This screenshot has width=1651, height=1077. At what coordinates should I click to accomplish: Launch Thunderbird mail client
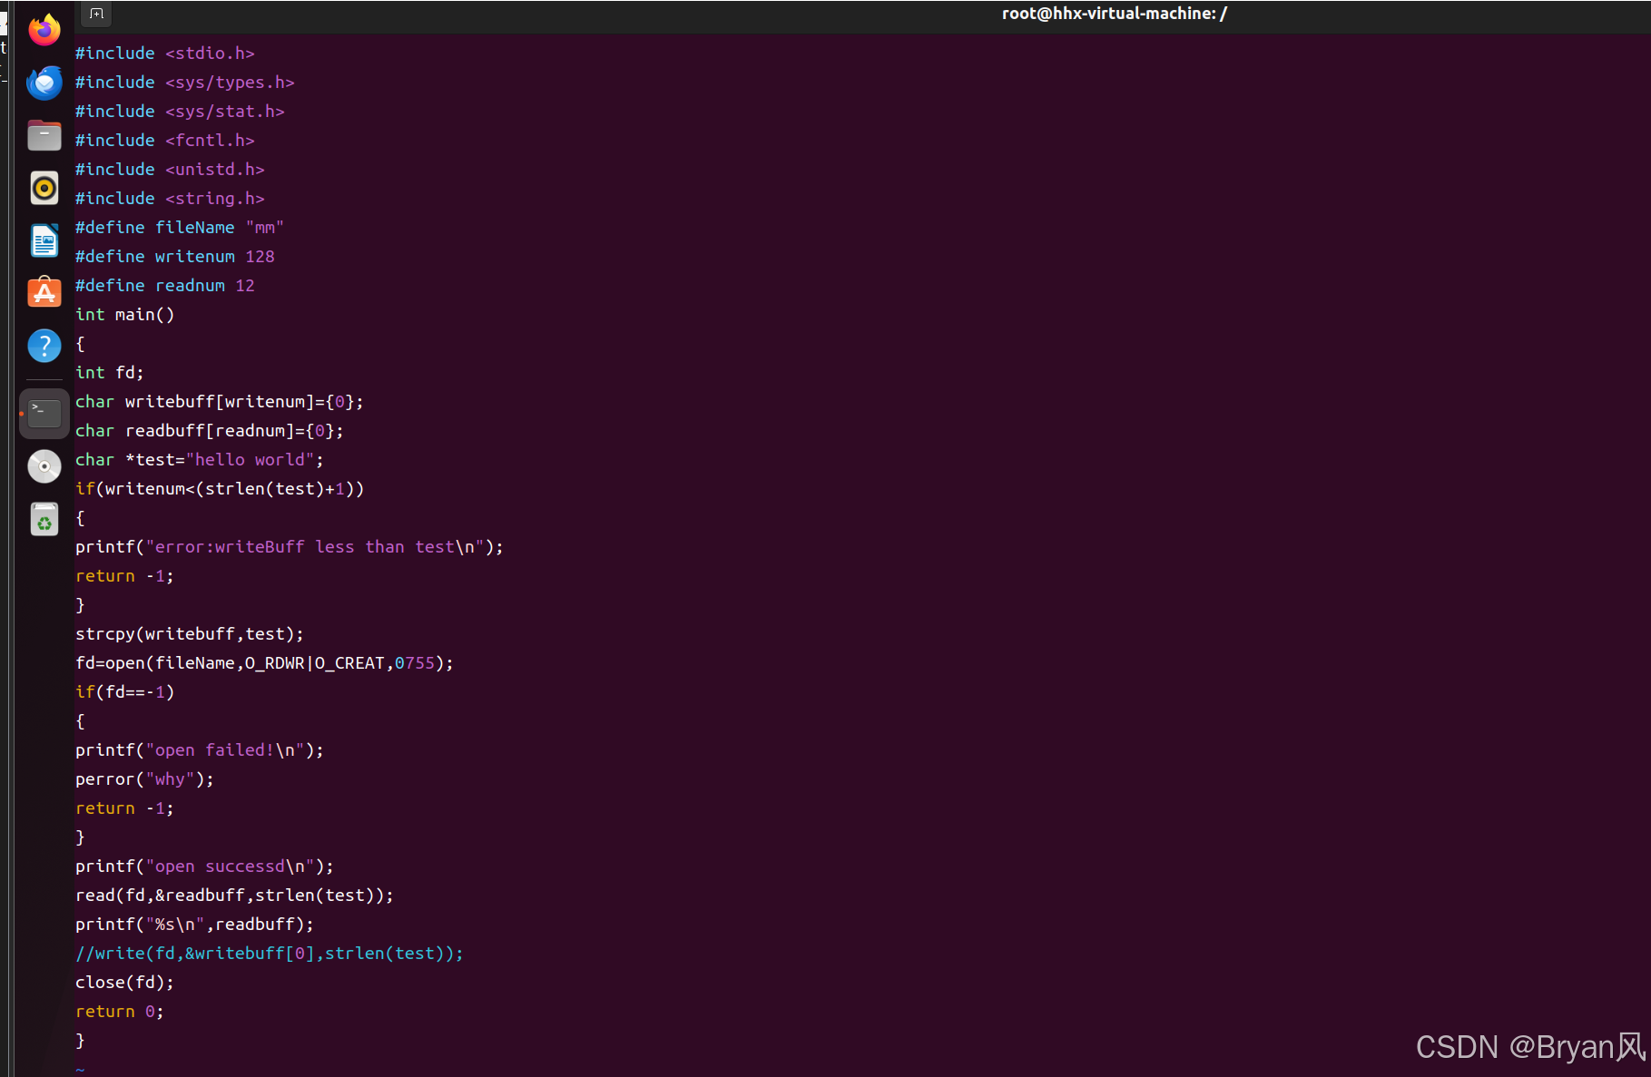click(44, 83)
